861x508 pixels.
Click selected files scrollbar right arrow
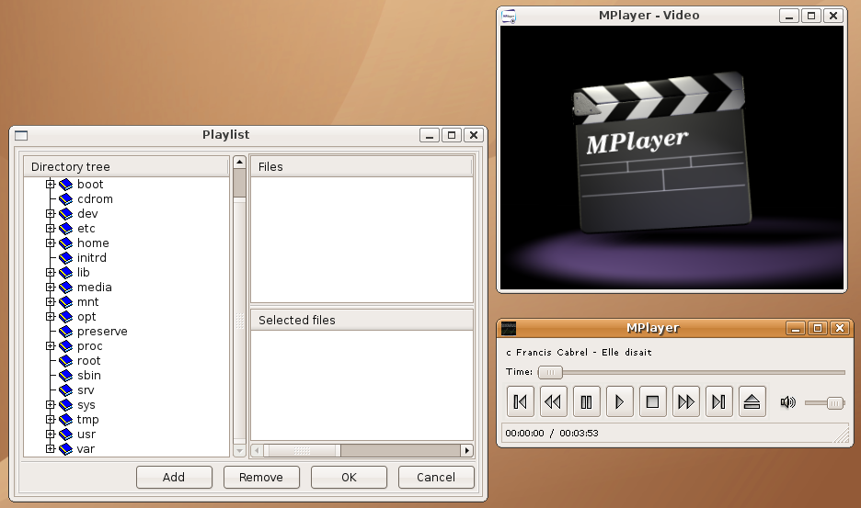467,450
